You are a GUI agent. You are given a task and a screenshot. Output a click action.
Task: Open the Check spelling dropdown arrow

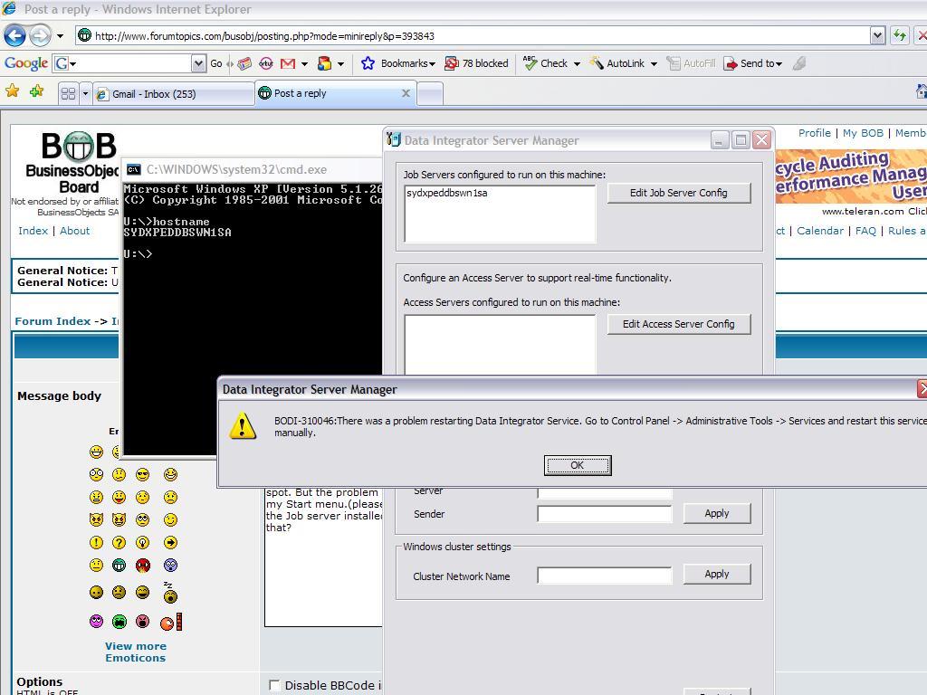(x=576, y=63)
